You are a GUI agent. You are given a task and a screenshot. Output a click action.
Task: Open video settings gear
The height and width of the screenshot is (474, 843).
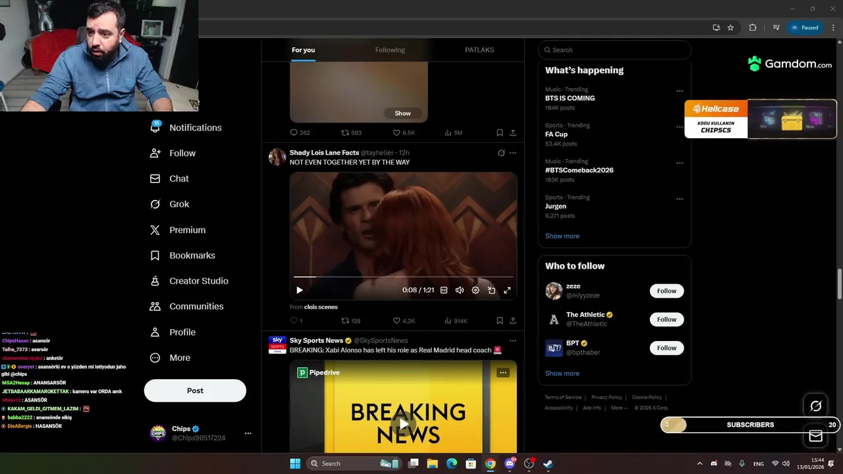pyautogui.click(x=476, y=290)
